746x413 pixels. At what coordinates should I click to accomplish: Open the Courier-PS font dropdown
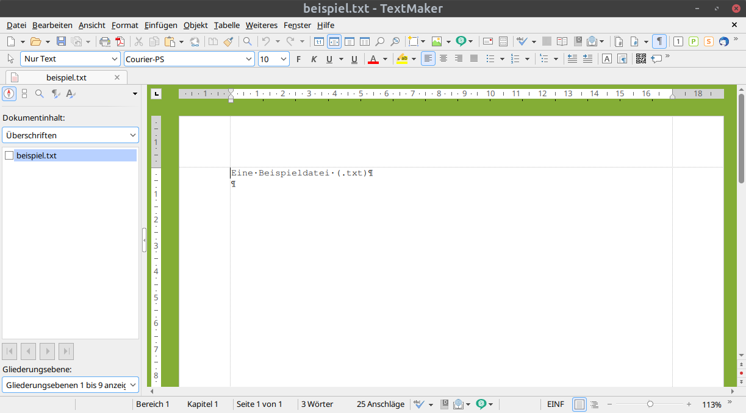(189, 59)
